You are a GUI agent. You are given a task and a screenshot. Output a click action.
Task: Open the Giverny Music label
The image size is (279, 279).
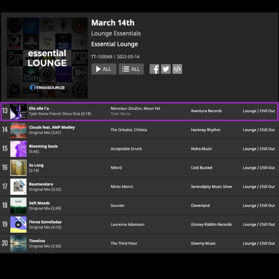click(x=203, y=243)
